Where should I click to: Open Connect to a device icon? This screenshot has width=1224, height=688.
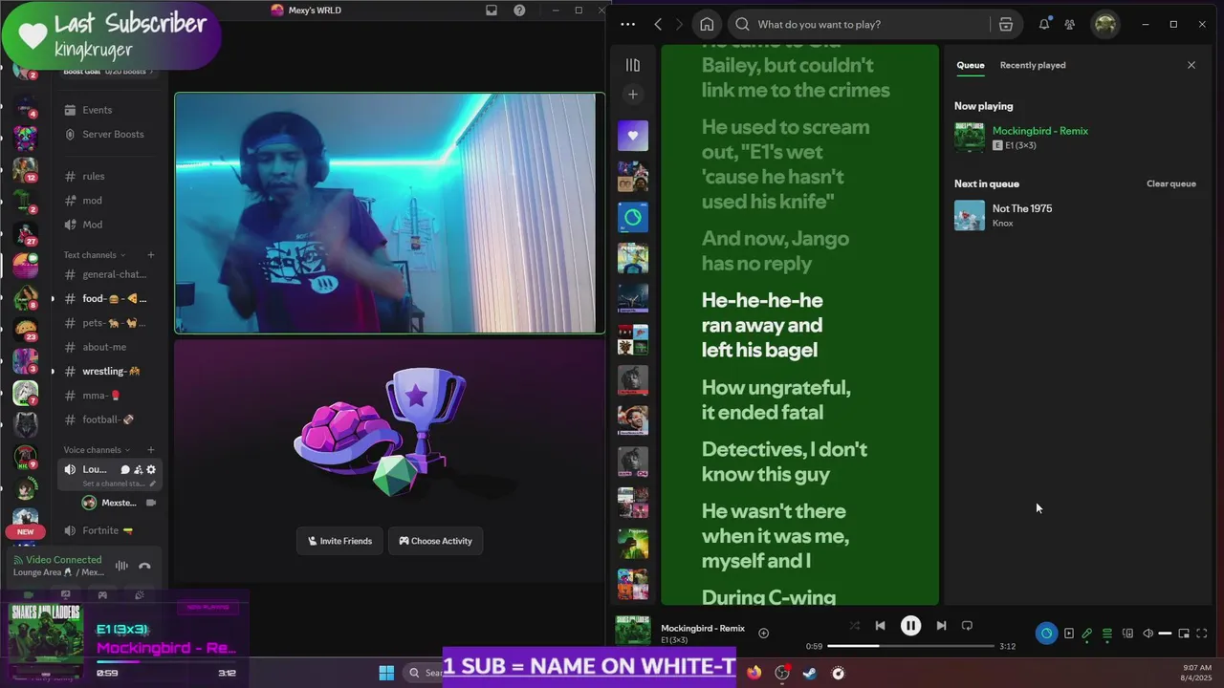click(1127, 634)
